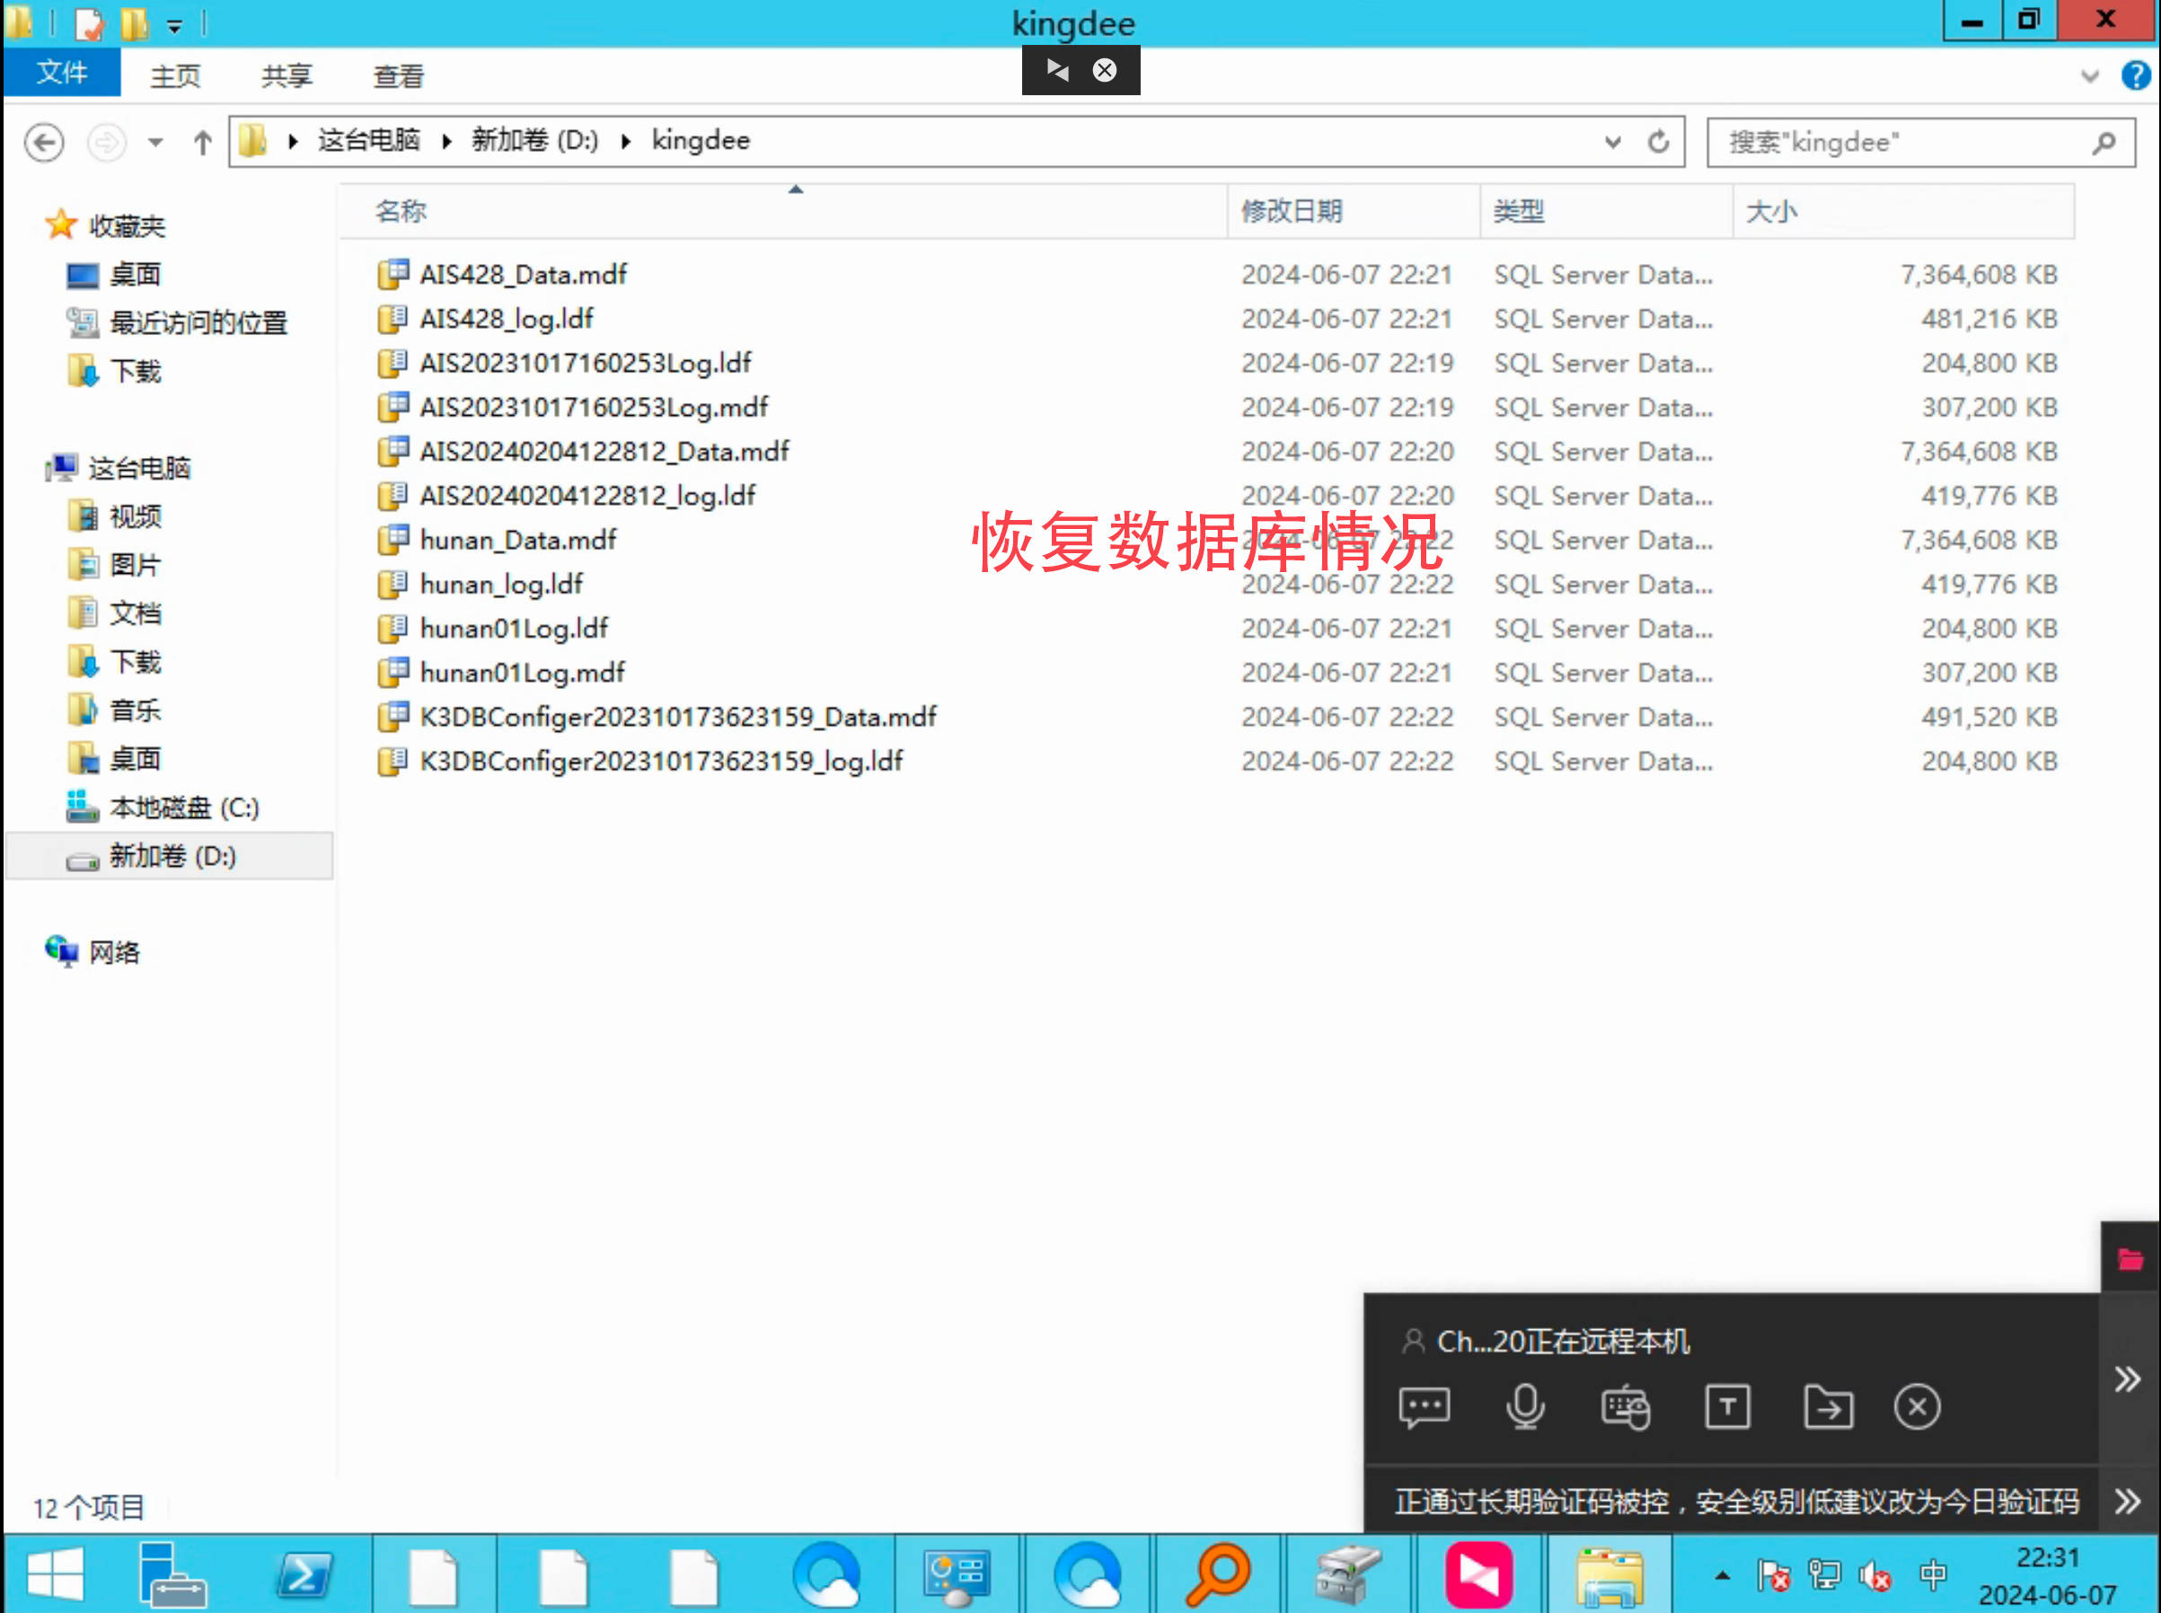This screenshot has height=1613, width=2161.
Task: Go back with the back arrow button
Action: click(44, 143)
